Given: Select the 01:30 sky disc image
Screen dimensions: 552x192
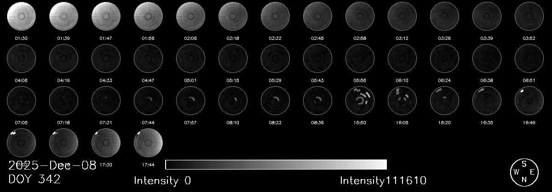Looking at the screenshot, I should click(21, 16).
